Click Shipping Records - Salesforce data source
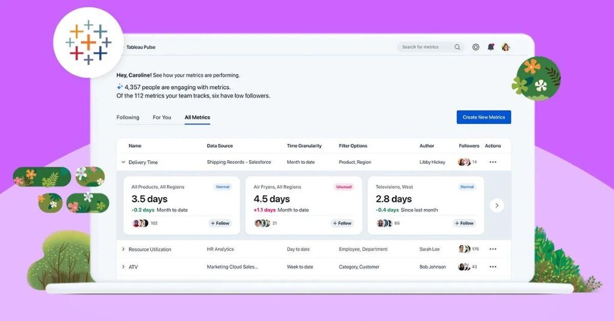This screenshot has height=321, width=614. pyautogui.click(x=239, y=162)
